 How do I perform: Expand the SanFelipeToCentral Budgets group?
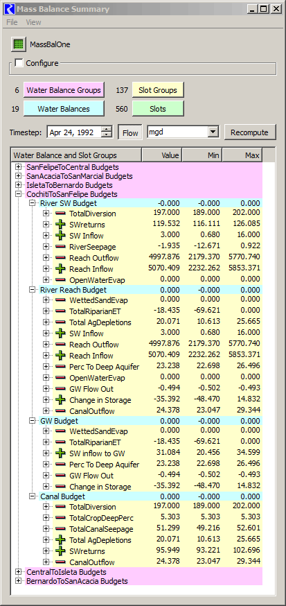click(18, 167)
